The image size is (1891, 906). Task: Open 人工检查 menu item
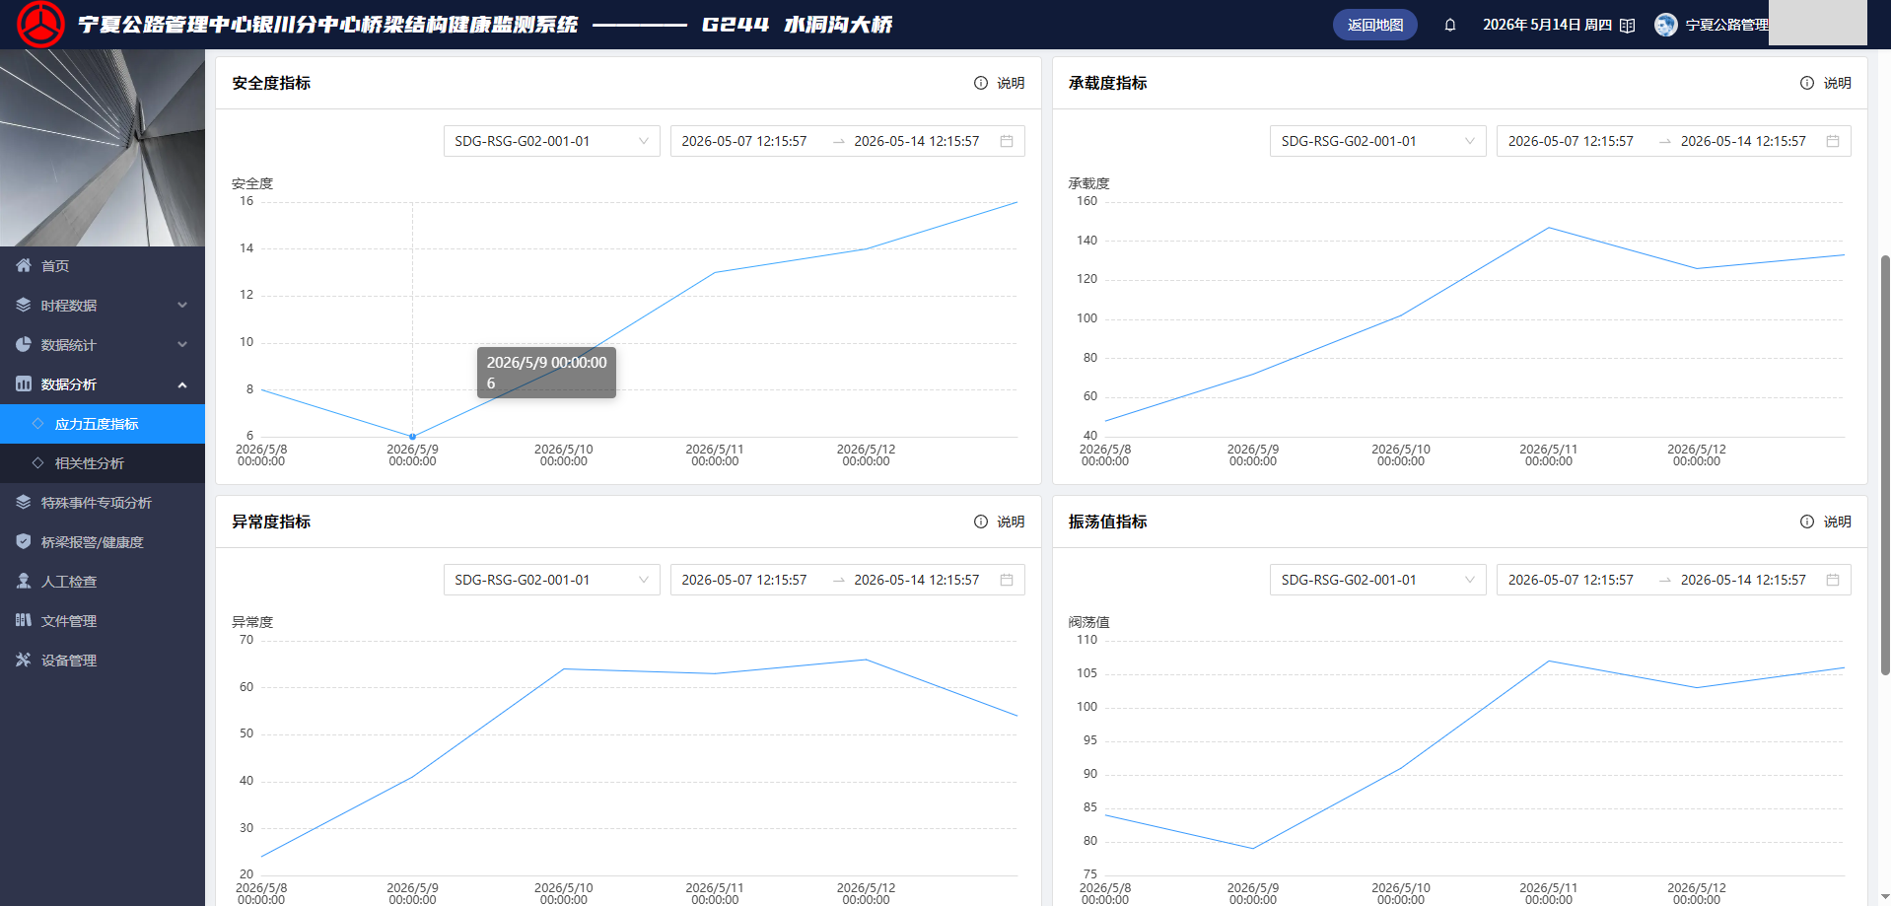pos(103,582)
